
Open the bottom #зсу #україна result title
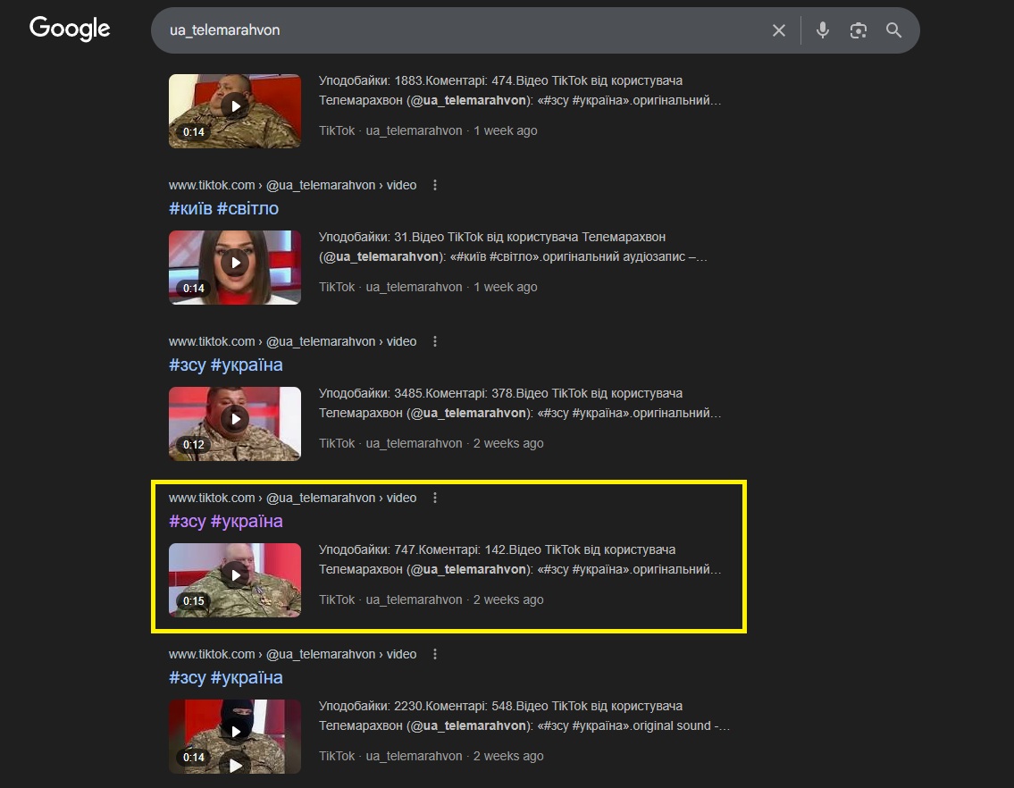point(225,677)
